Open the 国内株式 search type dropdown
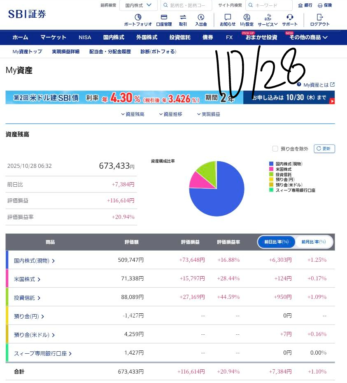 (138, 5)
